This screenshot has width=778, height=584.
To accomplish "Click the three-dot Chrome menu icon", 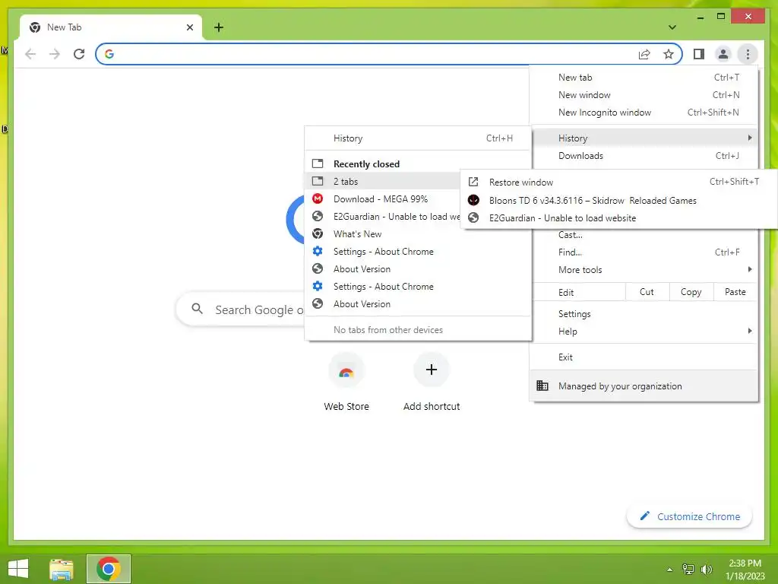I will (x=748, y=54).
